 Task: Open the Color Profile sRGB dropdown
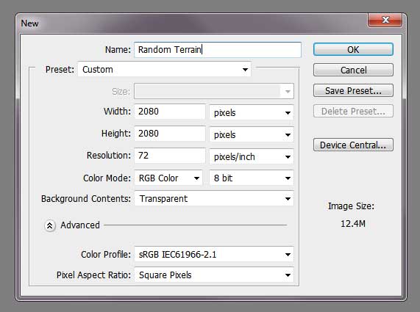click(x=214, y=254)
